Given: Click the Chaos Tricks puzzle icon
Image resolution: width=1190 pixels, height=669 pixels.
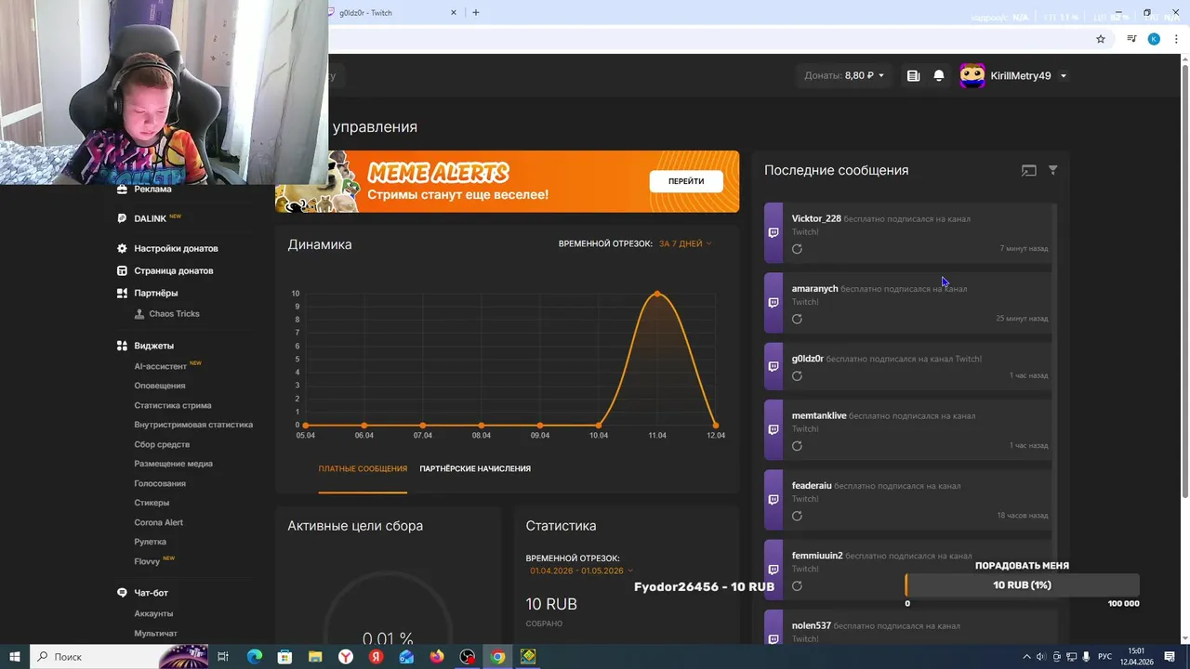Looking at the screenshot, I should click(140, 314).
